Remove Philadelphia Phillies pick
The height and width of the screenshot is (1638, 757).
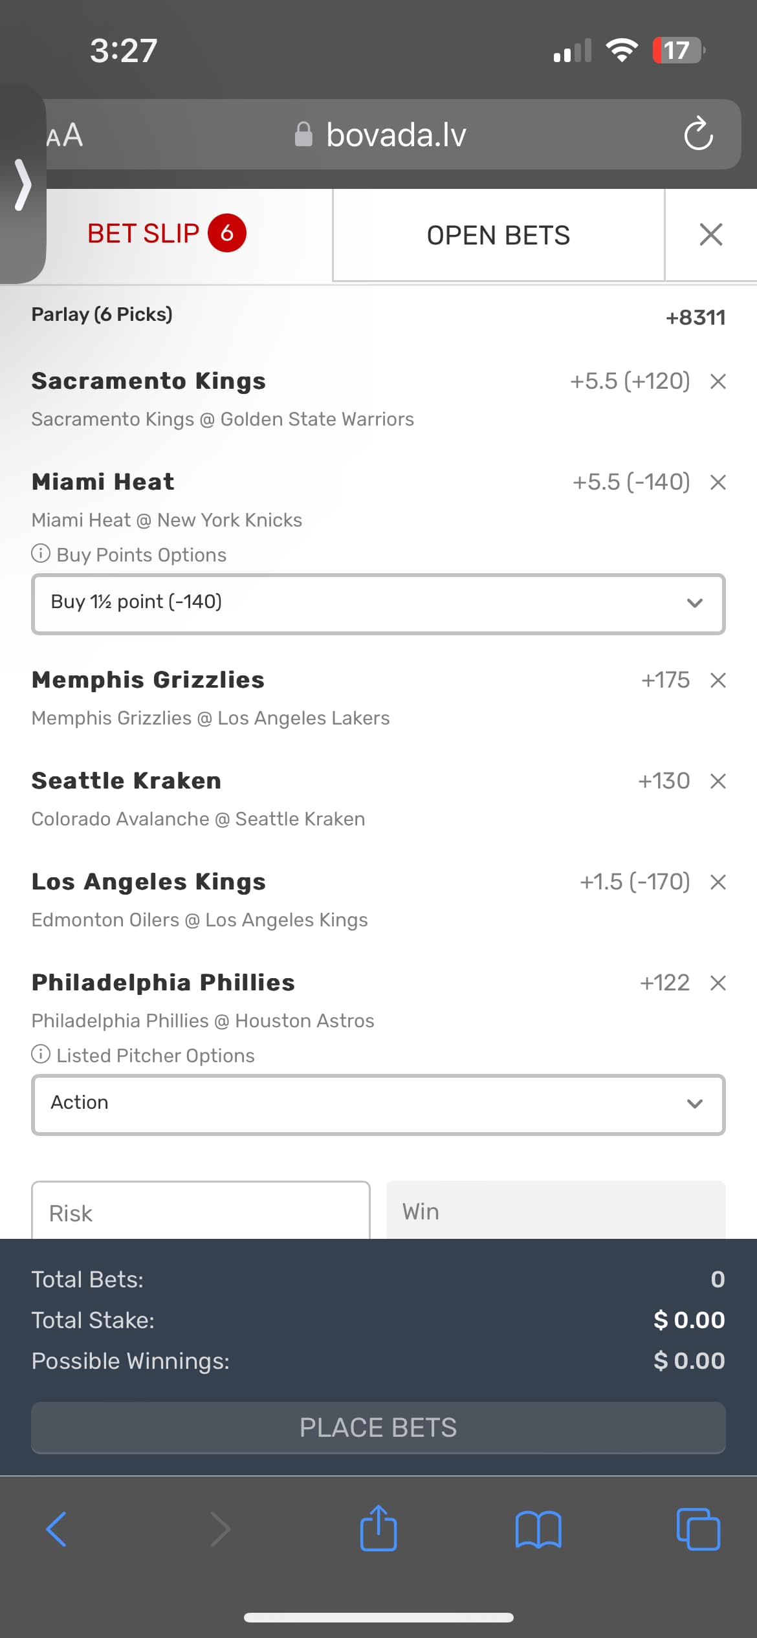click(x=718, y=983)
